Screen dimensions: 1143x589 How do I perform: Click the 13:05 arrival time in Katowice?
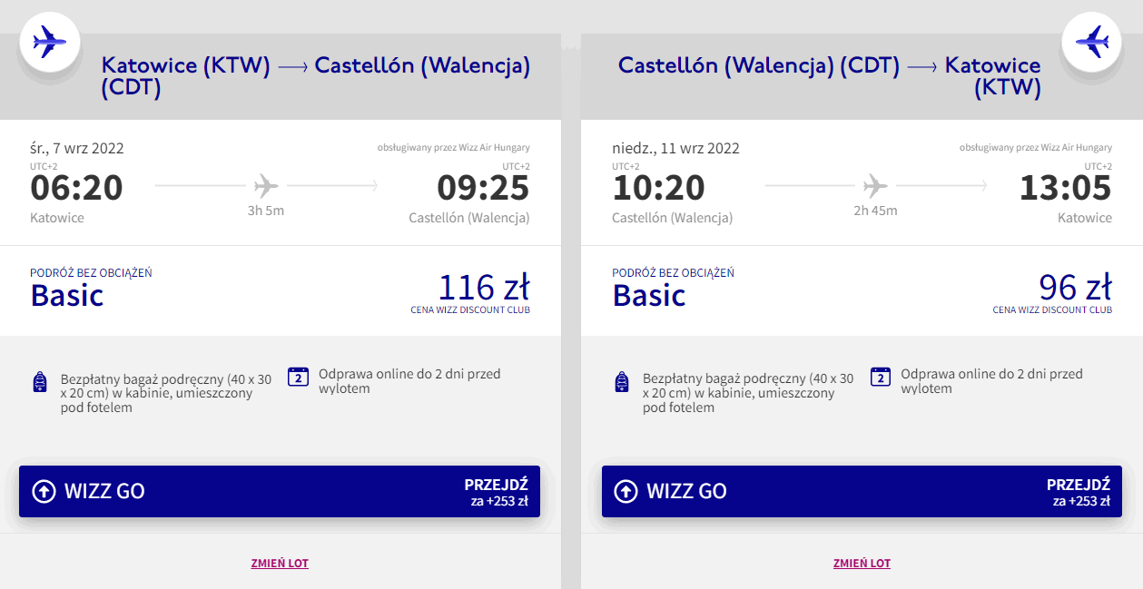point(1065,188)
